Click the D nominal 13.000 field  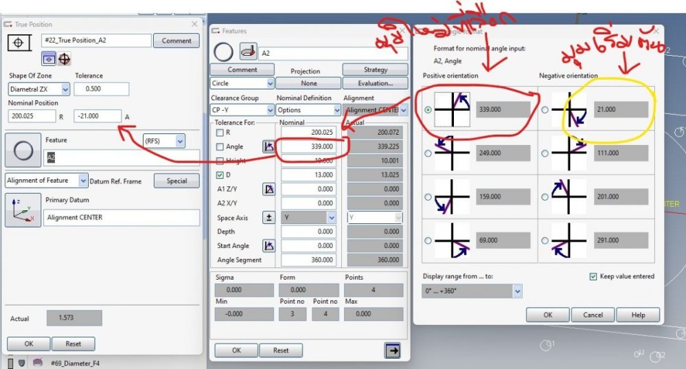tap(308, 175)
